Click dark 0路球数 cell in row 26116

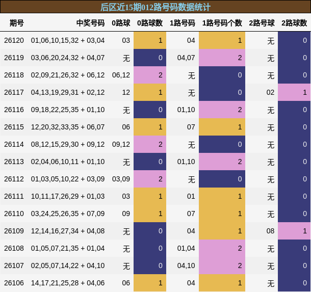150,110
